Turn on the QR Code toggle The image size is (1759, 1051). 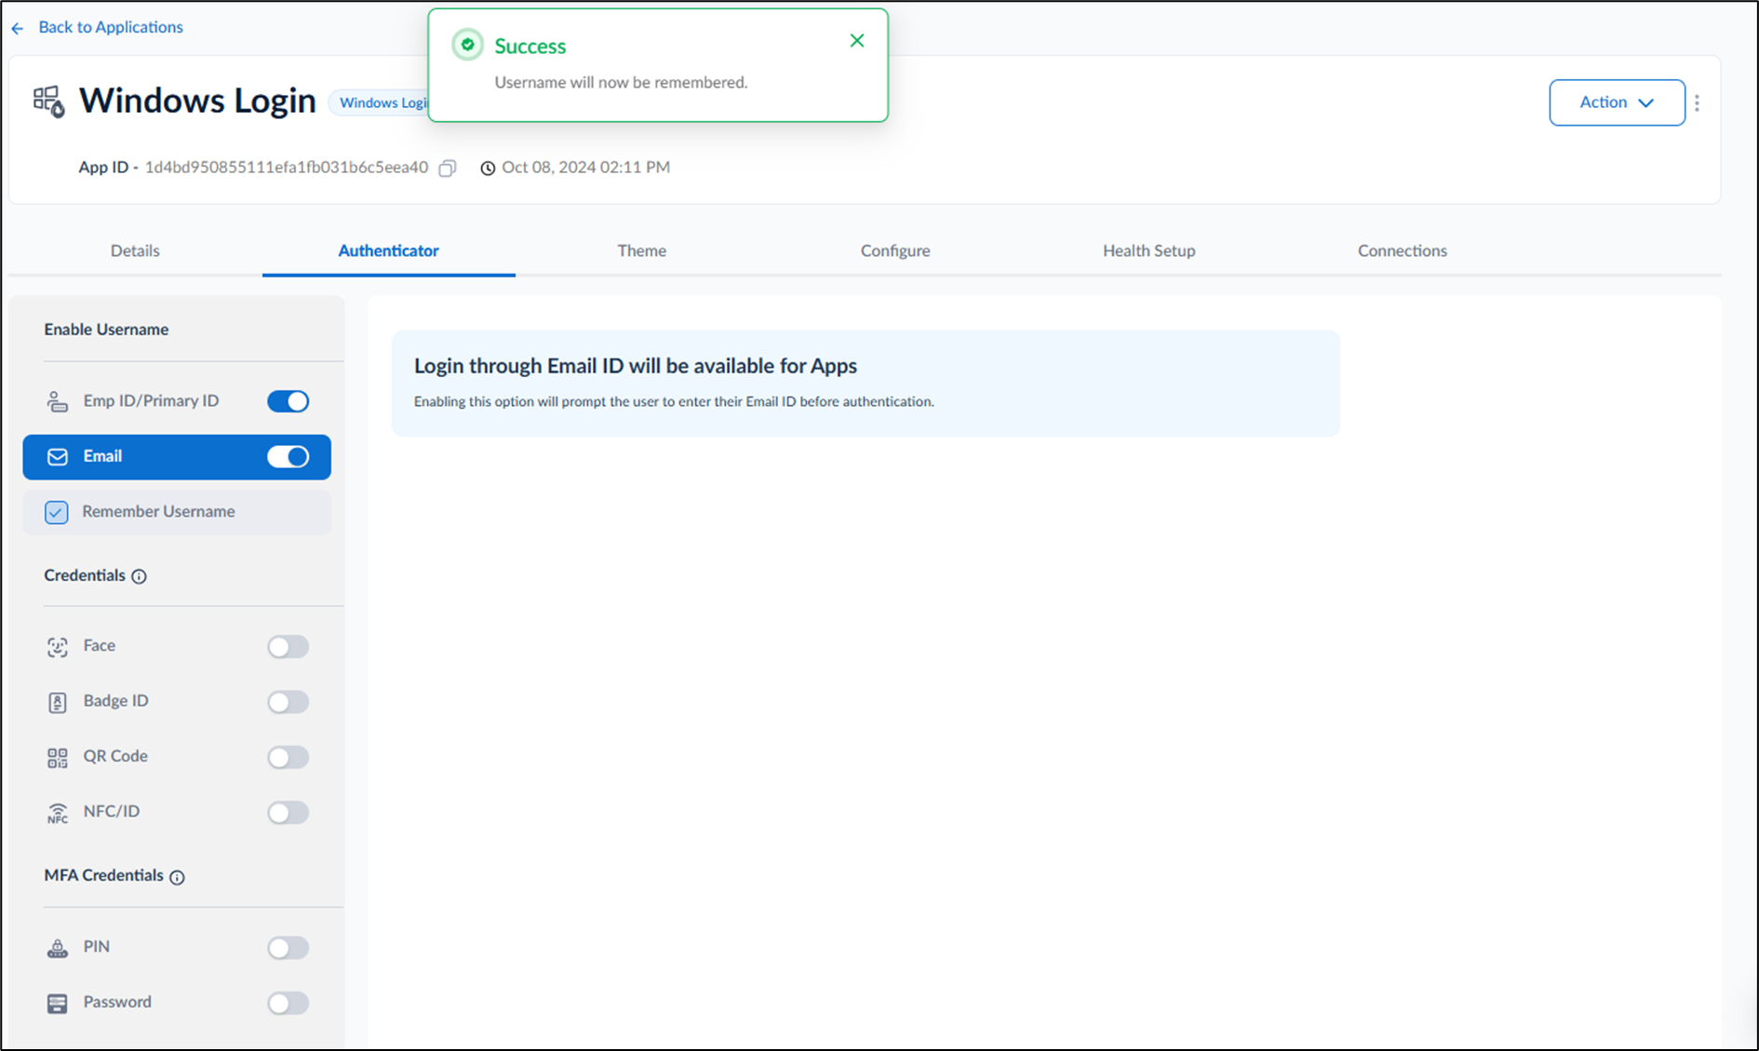[x=289, y=758]
